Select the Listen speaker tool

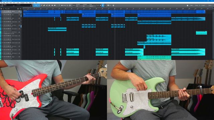[55, 5]
